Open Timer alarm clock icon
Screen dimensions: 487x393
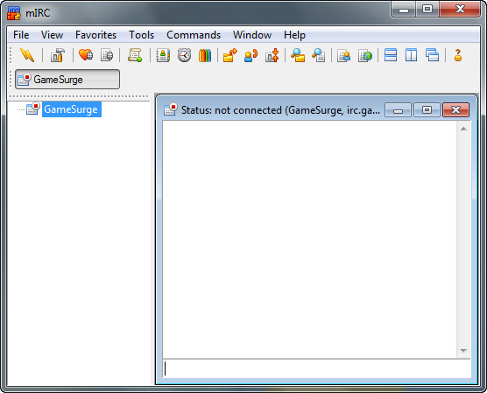tap(184, 55)
